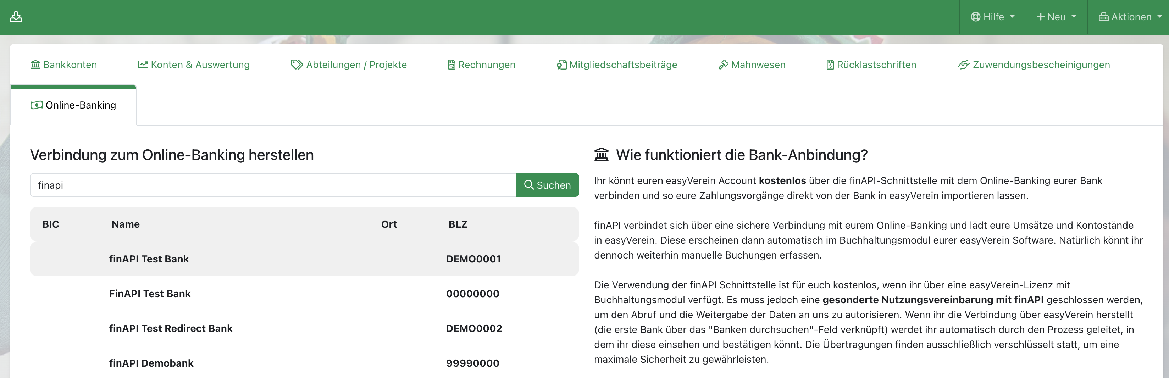Open the Rücklastschriften tab
This screenshot has height=378, width=1169.
[x=871, y=65]
